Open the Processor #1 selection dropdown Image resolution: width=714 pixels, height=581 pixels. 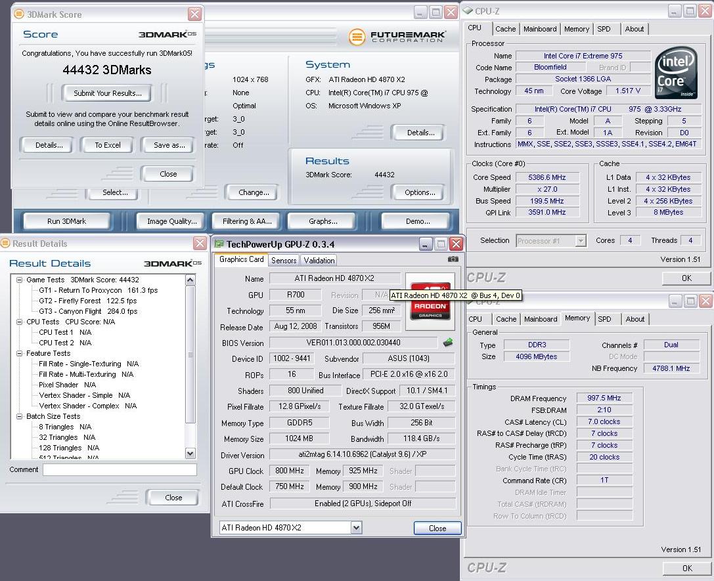pyautogui.click(x=580, y=241)
